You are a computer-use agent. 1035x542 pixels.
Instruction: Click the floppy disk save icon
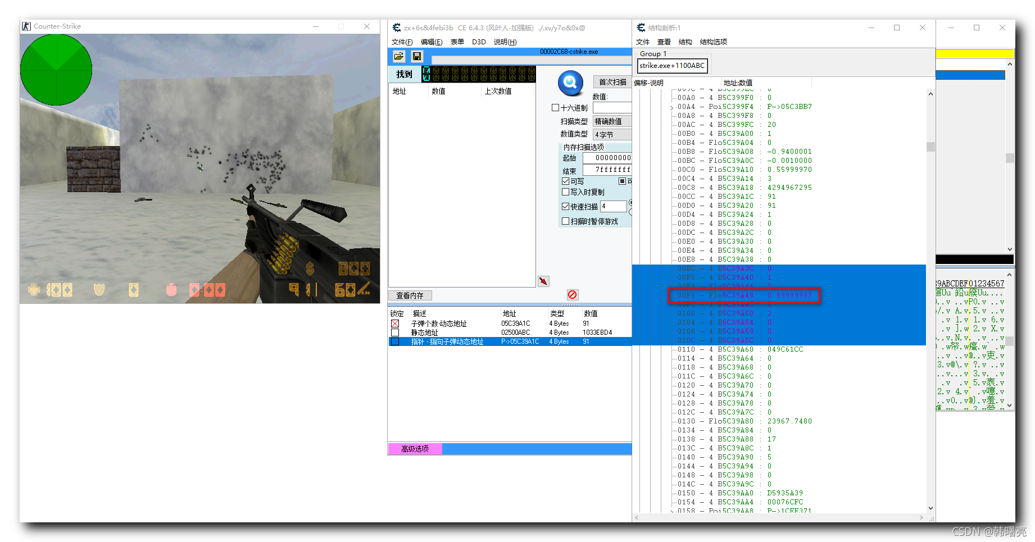tap(417, 56)
